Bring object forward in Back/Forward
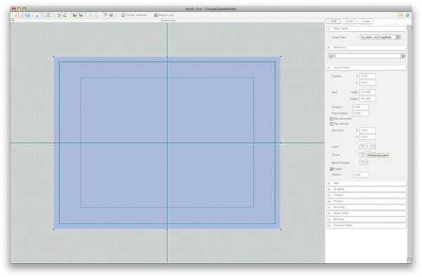 [x=366, y=162]
